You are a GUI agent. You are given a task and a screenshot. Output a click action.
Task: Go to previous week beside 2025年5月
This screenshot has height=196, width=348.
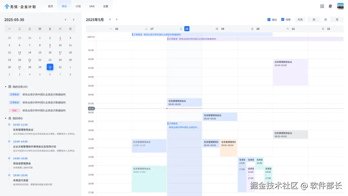[110, 20]
